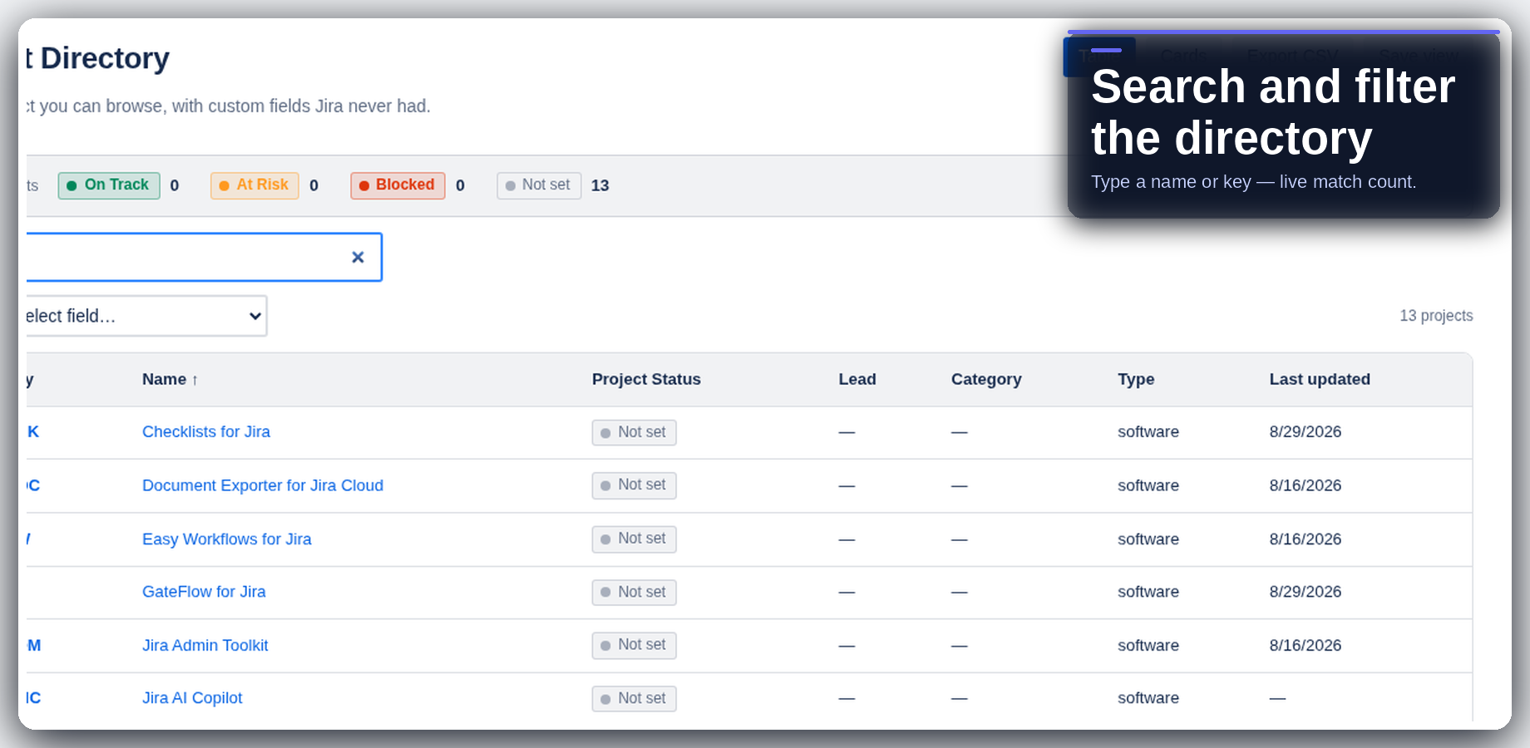Sort by the Type column header
The width and height of the screenshot is (1530, 748).
(1136, 380)
